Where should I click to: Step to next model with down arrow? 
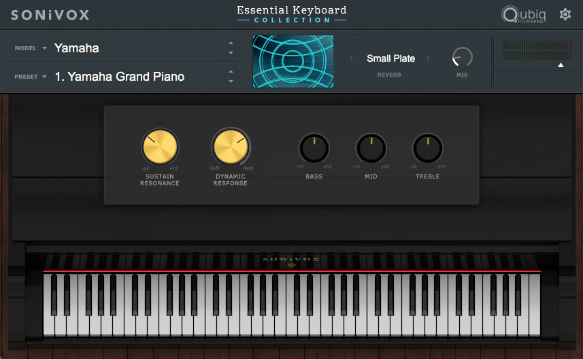click(x=231, y=53)
